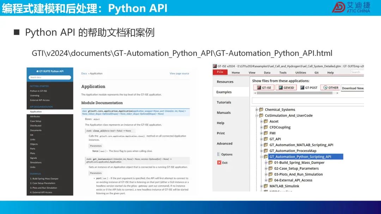Click the 03-Plots_And_Run_Simulation folder icon
This screenshot has height=214, width=381.
pyautogui.click(x=271, y=174)
